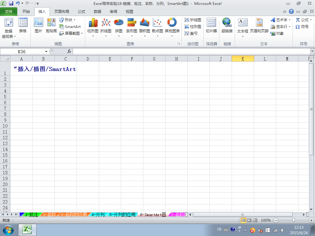Click the horizontal scrollbar thumb

tap(242, 214)
